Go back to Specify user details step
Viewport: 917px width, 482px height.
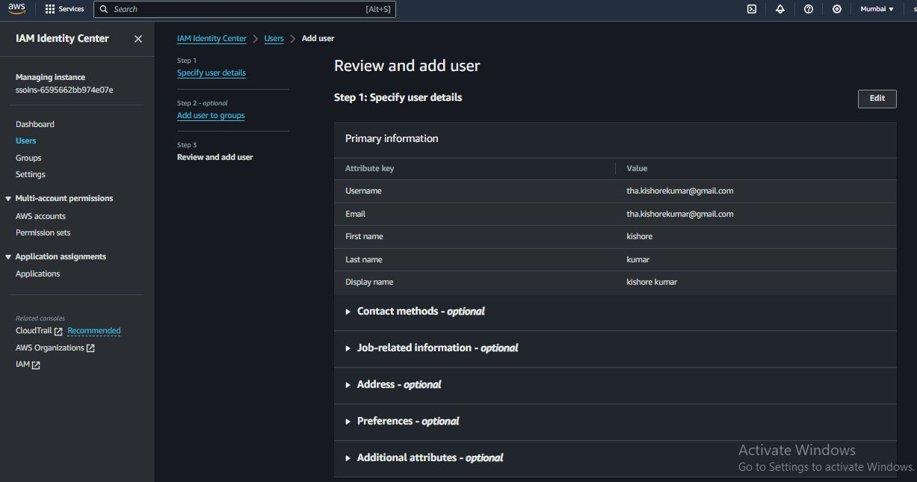[212, 73]
